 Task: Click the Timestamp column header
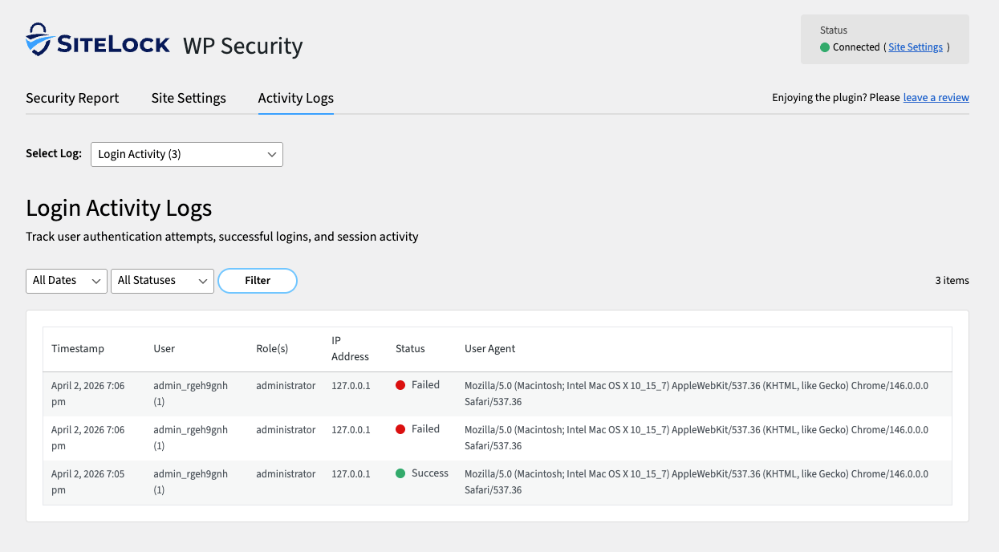coord(77,348)
